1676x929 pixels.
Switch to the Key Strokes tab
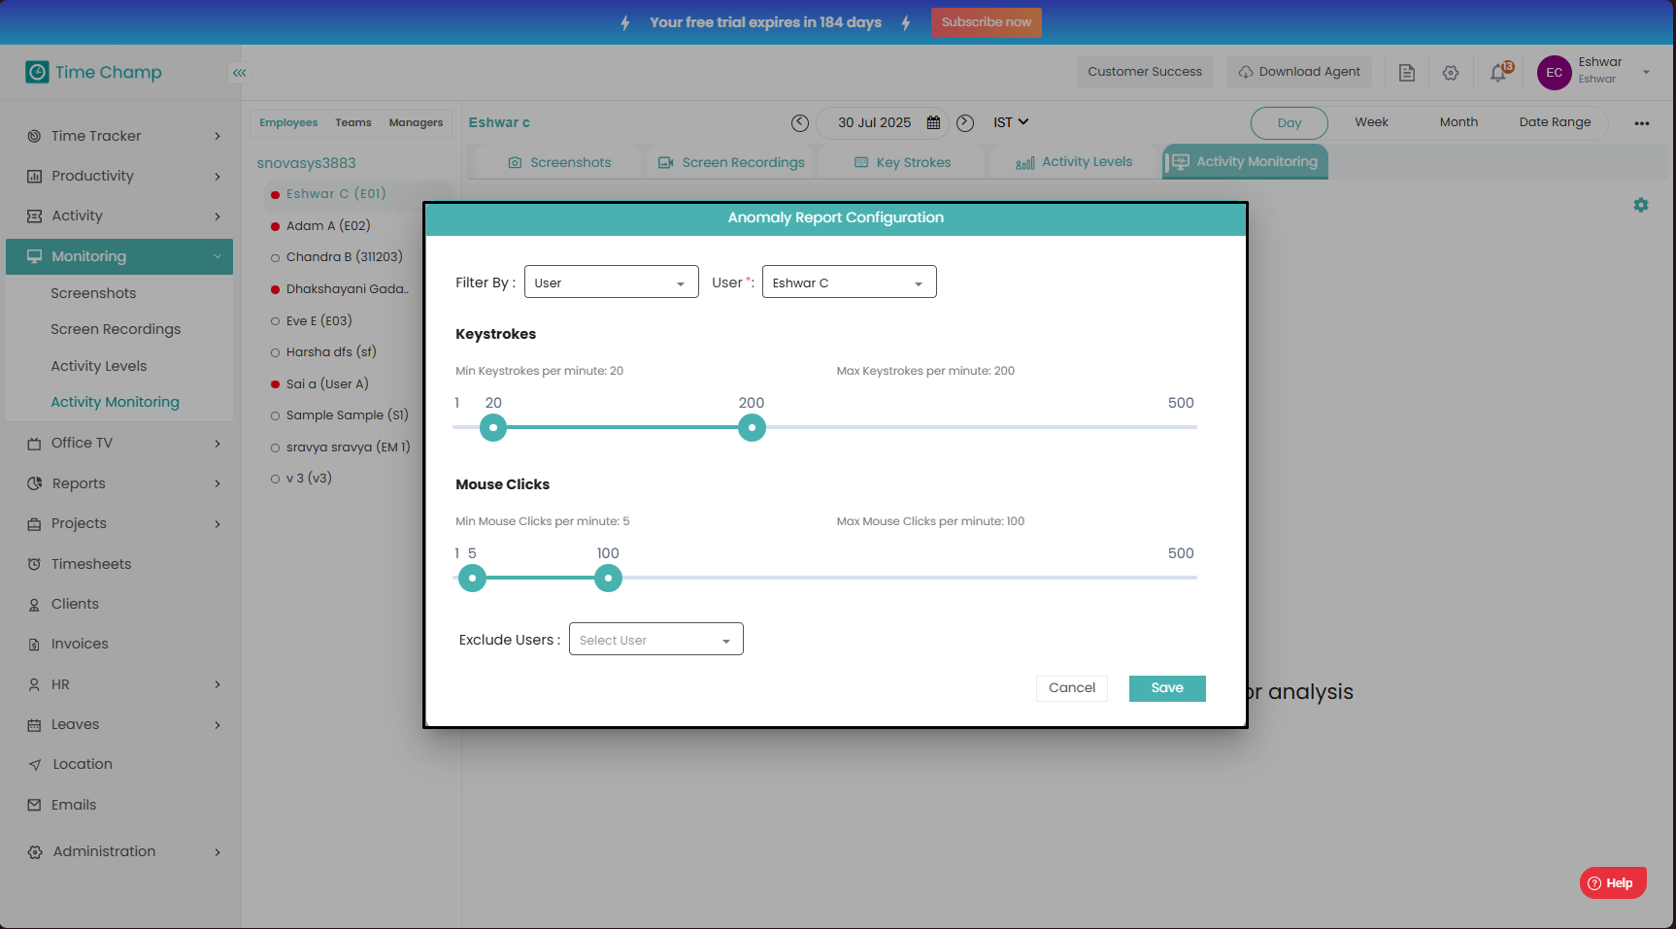point(903,162)
